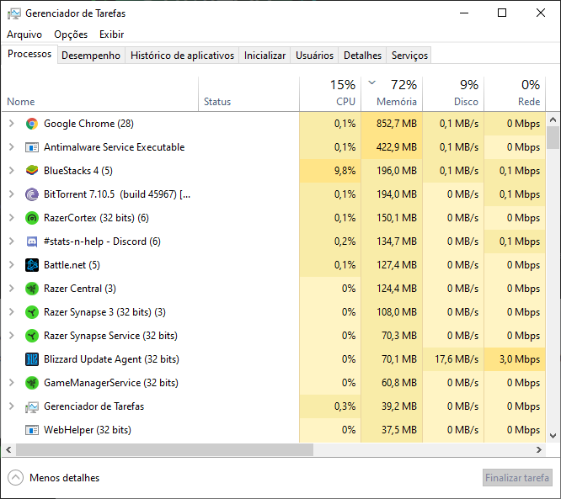Image resolution: width=561 pixels, height=499 pixels.
Task: Open the Arquivo menu
Action: tap(24, 35)
